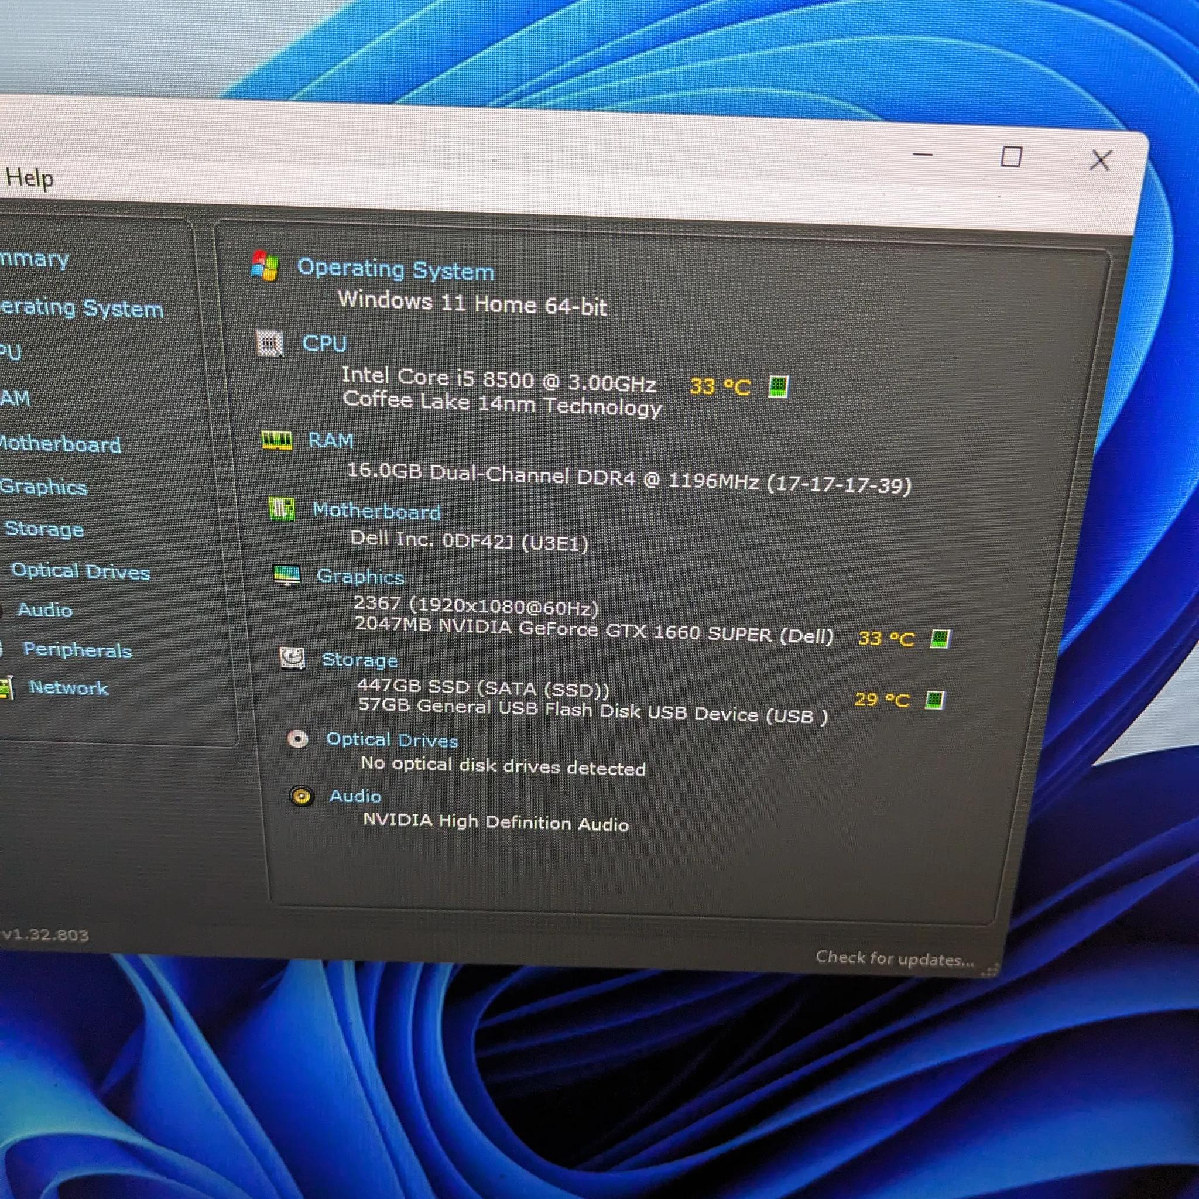The image size is (1199, 1199).
Task: Click the Storage heading in the summary panel
Action: click(x=360, y=660)
